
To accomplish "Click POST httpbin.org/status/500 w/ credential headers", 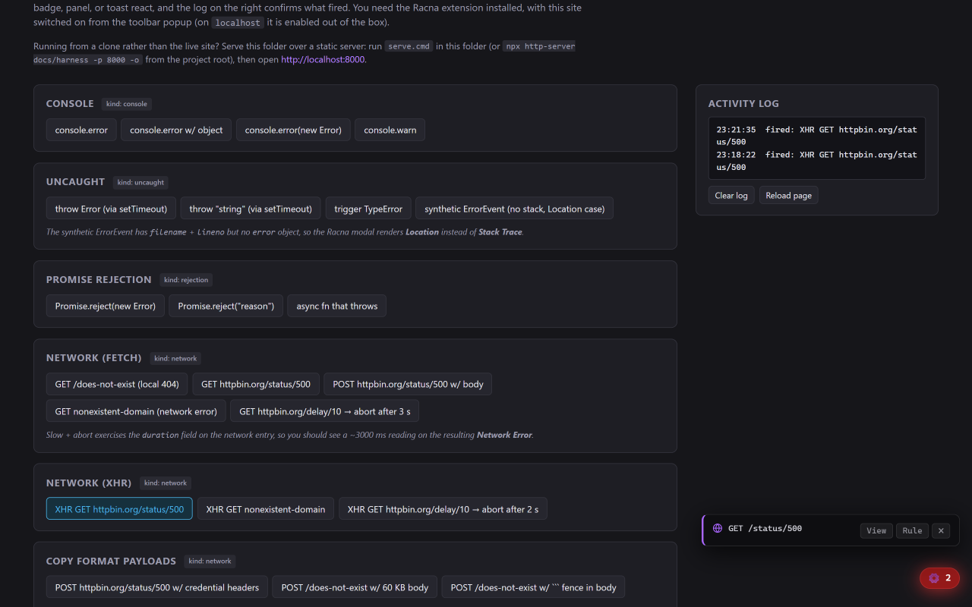I will 157,587.
